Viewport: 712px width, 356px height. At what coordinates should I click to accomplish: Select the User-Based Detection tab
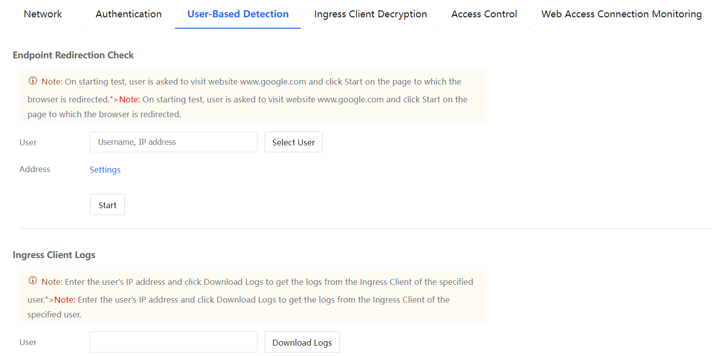tap(238, 14)
